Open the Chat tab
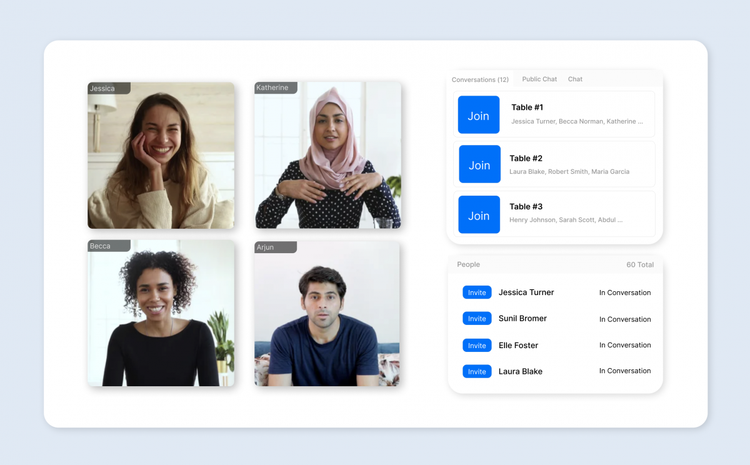Image resolution: width=750 pixels, height=465 pixels. pyautogui.click(x=575, y=79)
